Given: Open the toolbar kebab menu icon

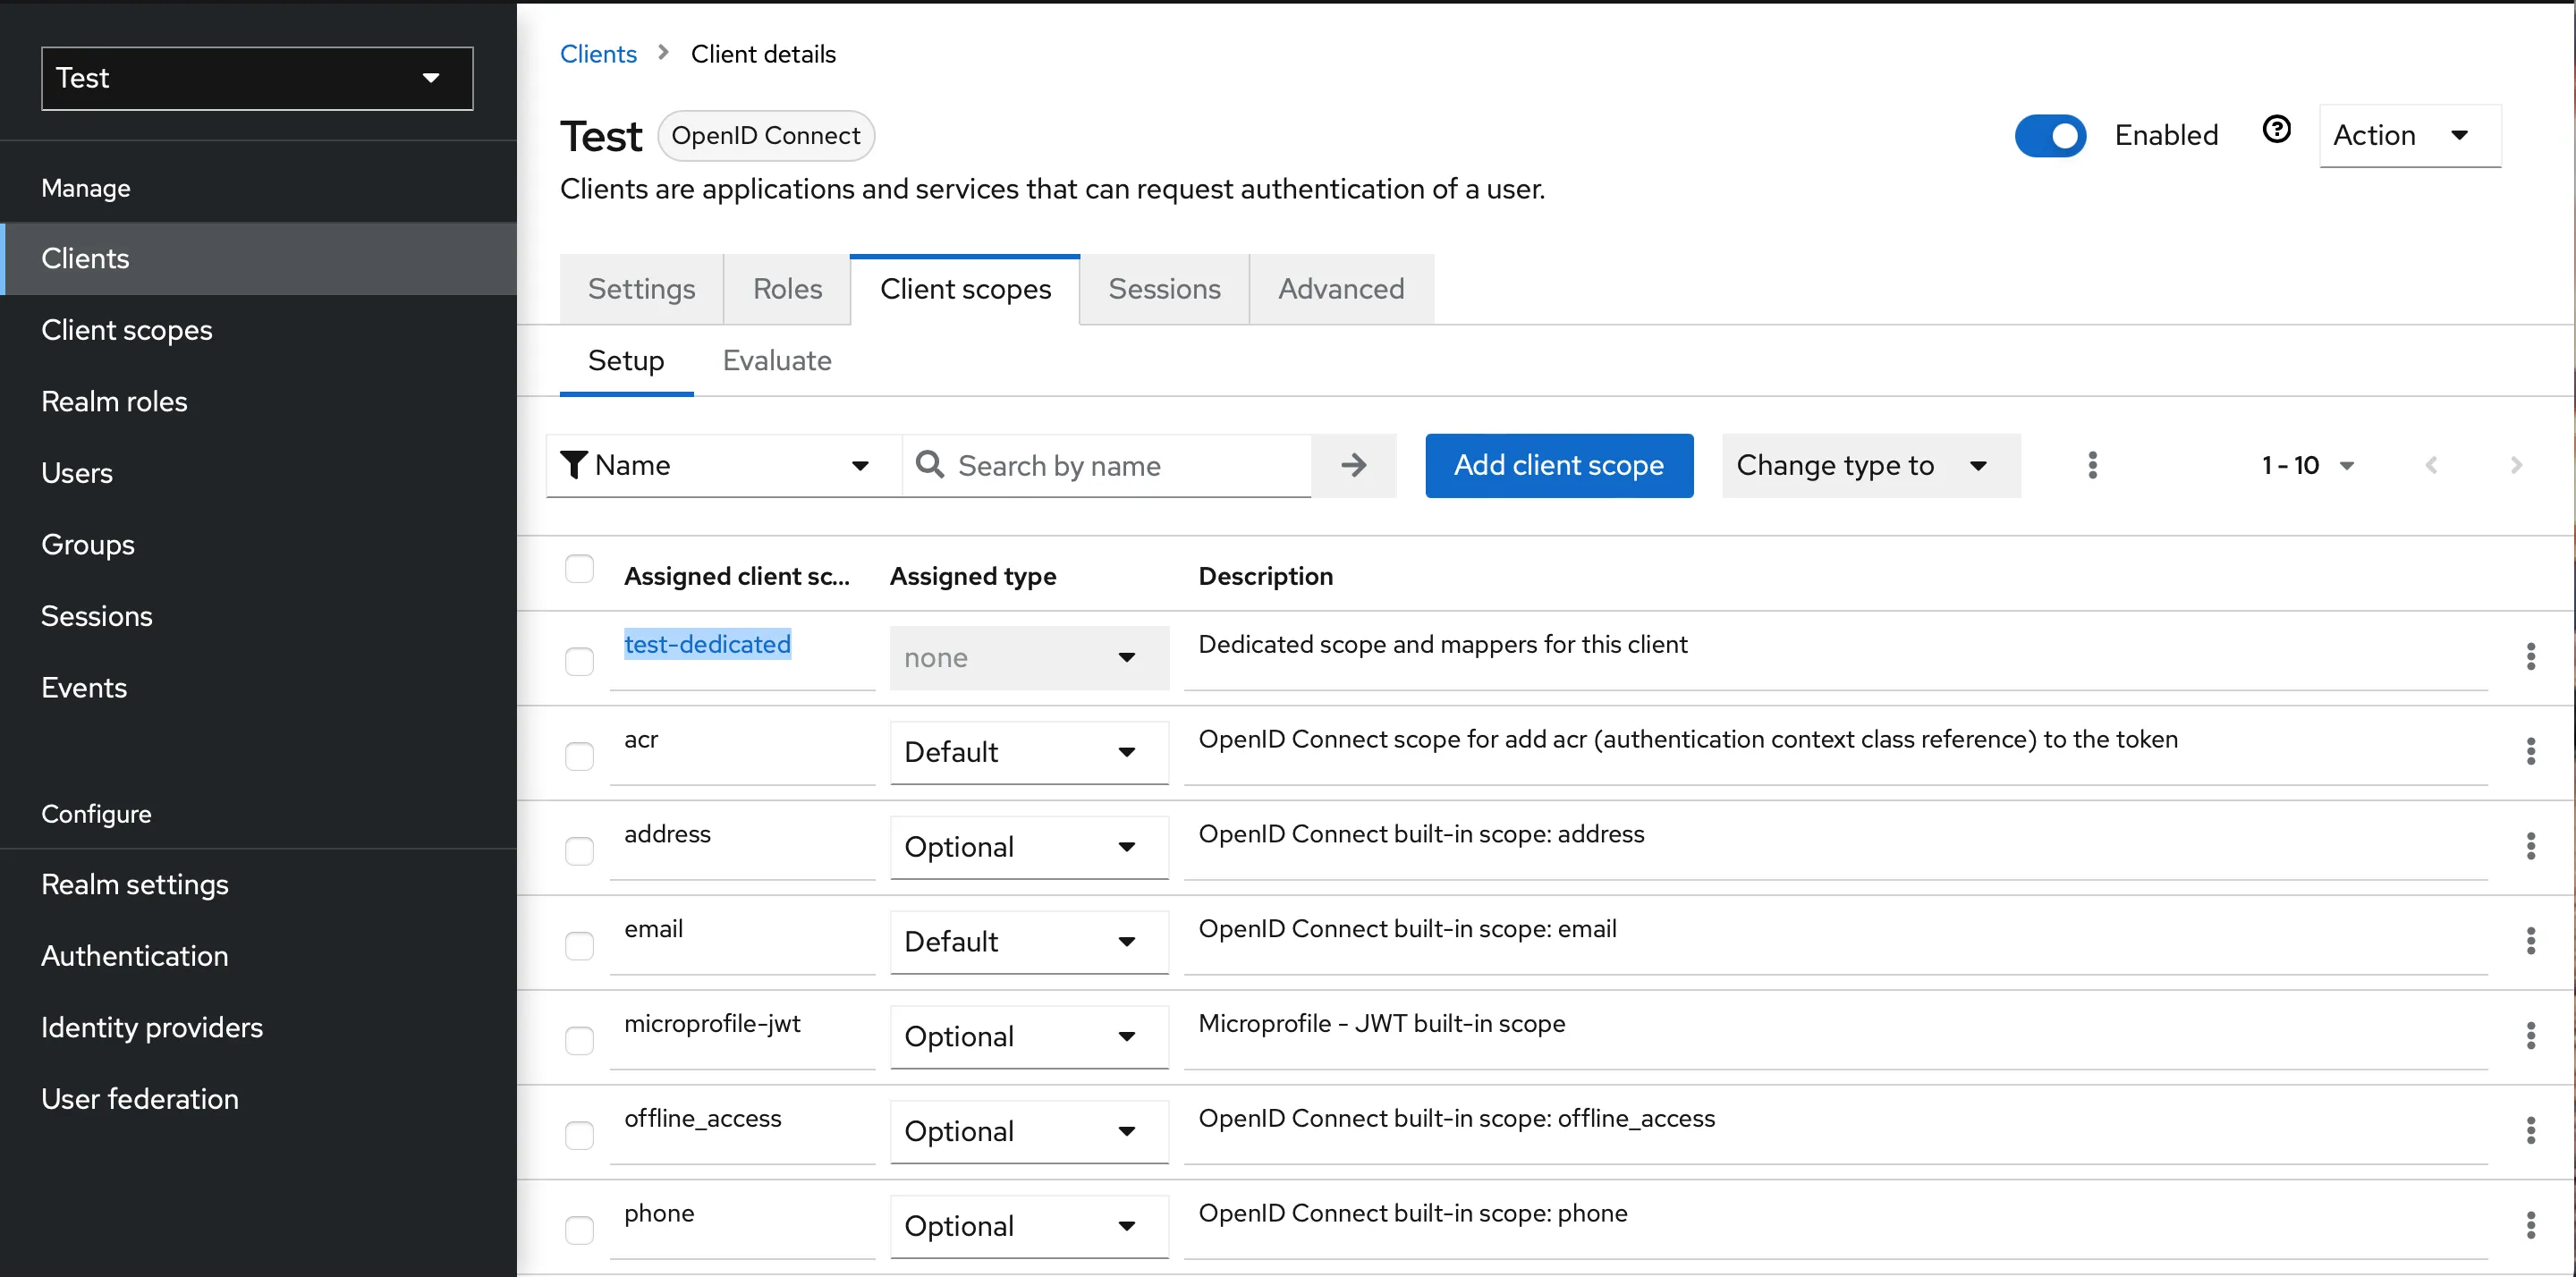Looking at the screenshot, I should point(2092,465).
